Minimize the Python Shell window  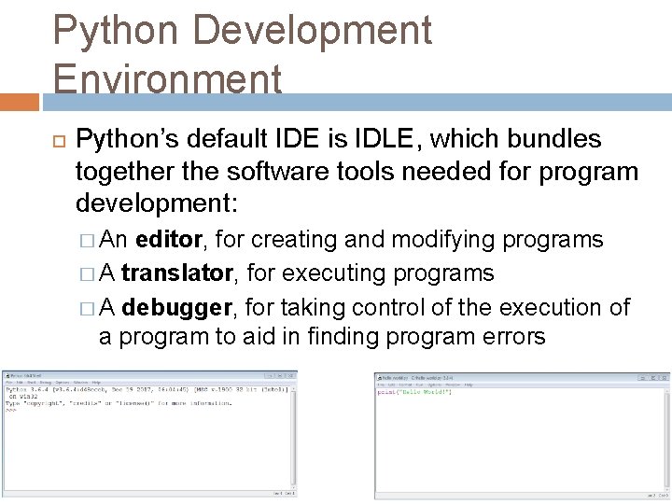270,375
